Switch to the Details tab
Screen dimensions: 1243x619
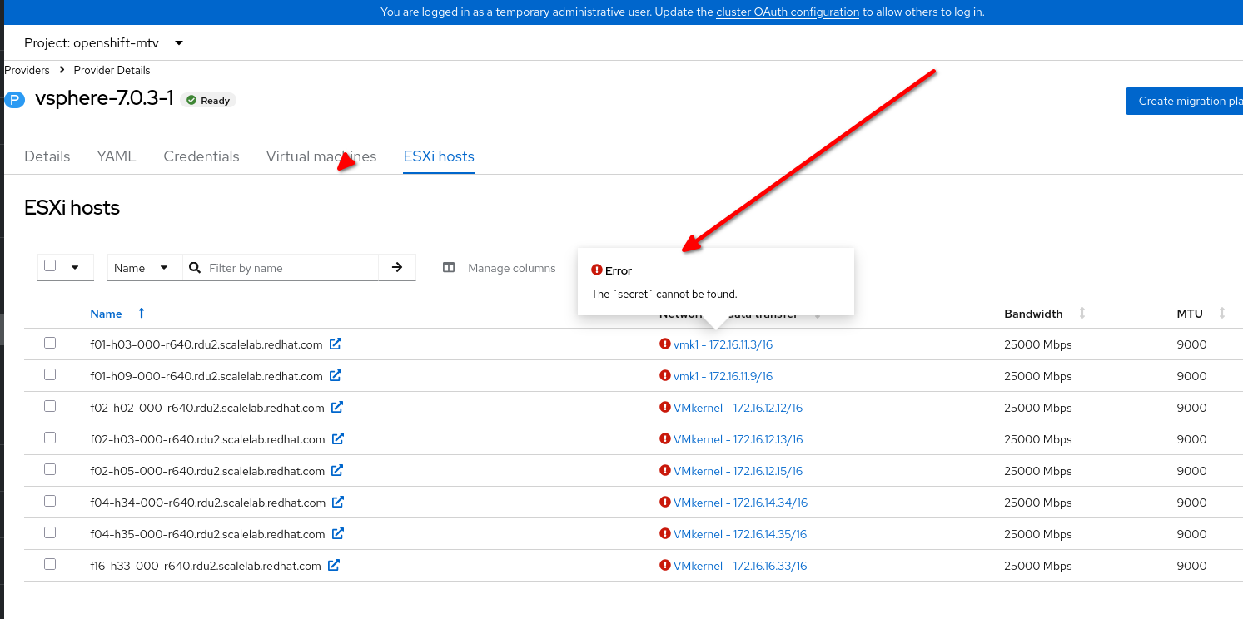click(x=47, y=156)
